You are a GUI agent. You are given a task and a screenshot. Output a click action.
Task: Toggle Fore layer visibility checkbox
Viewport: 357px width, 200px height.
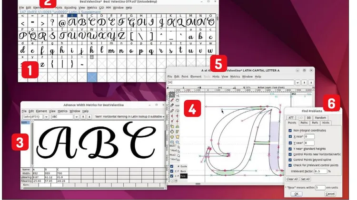point(172,176)
